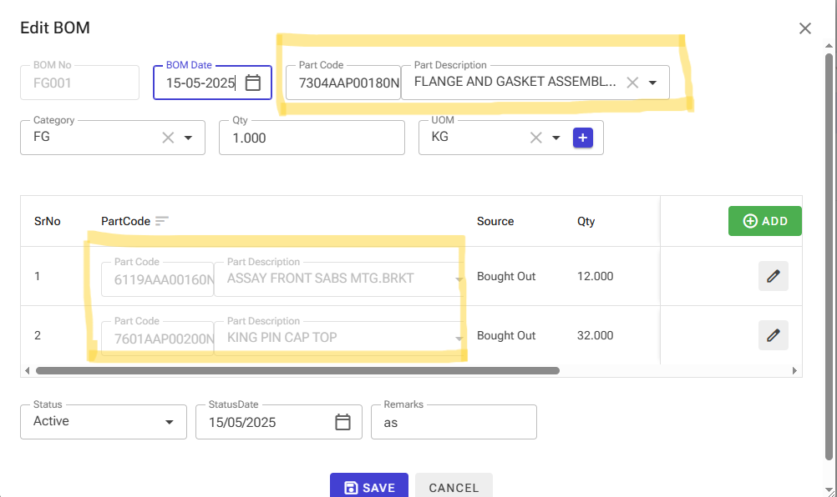
Task: Open the UOM dropdown arrow
Action: (x=555, y=138)
